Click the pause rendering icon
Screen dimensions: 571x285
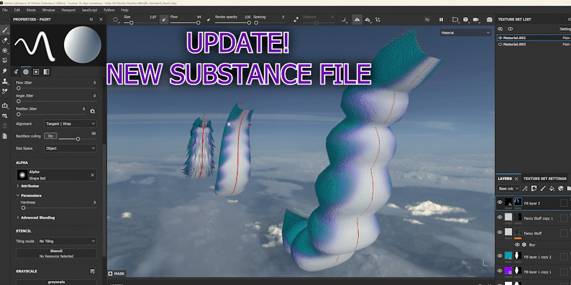coord(442,19)
